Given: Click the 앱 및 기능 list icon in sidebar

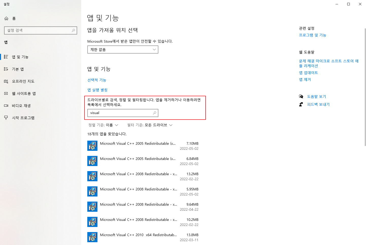Looking at the screenshot, I should (6, 57).
